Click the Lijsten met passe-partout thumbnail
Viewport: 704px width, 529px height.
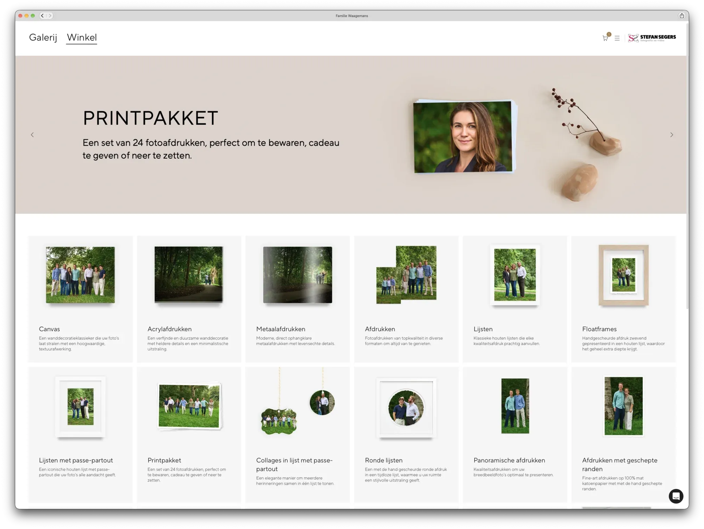click(x=81, y=407)
